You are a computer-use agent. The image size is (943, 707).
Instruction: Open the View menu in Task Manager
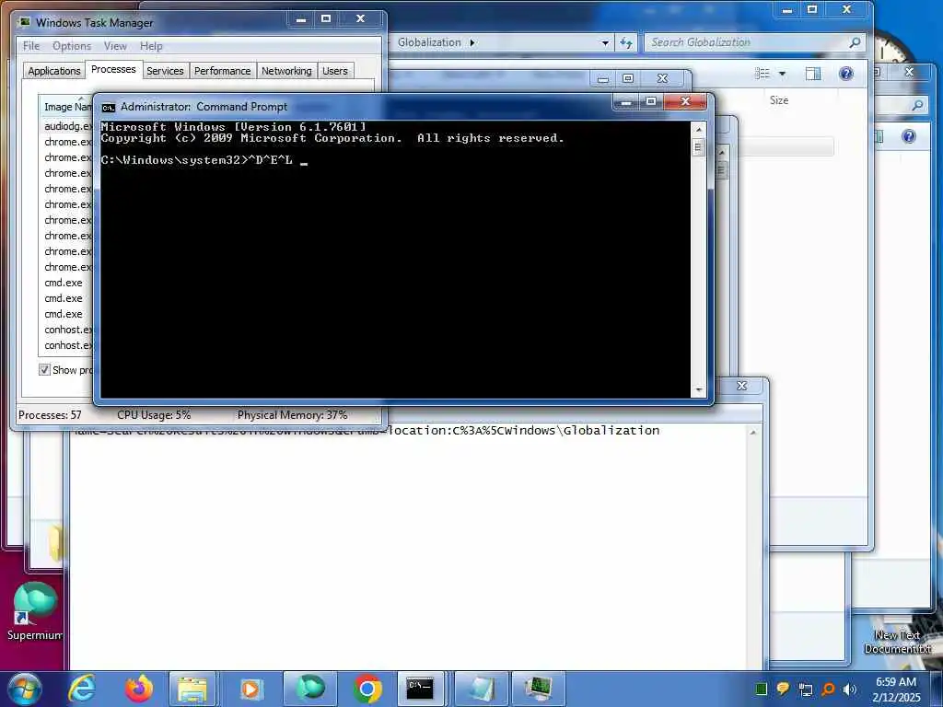tap(115, 46)
